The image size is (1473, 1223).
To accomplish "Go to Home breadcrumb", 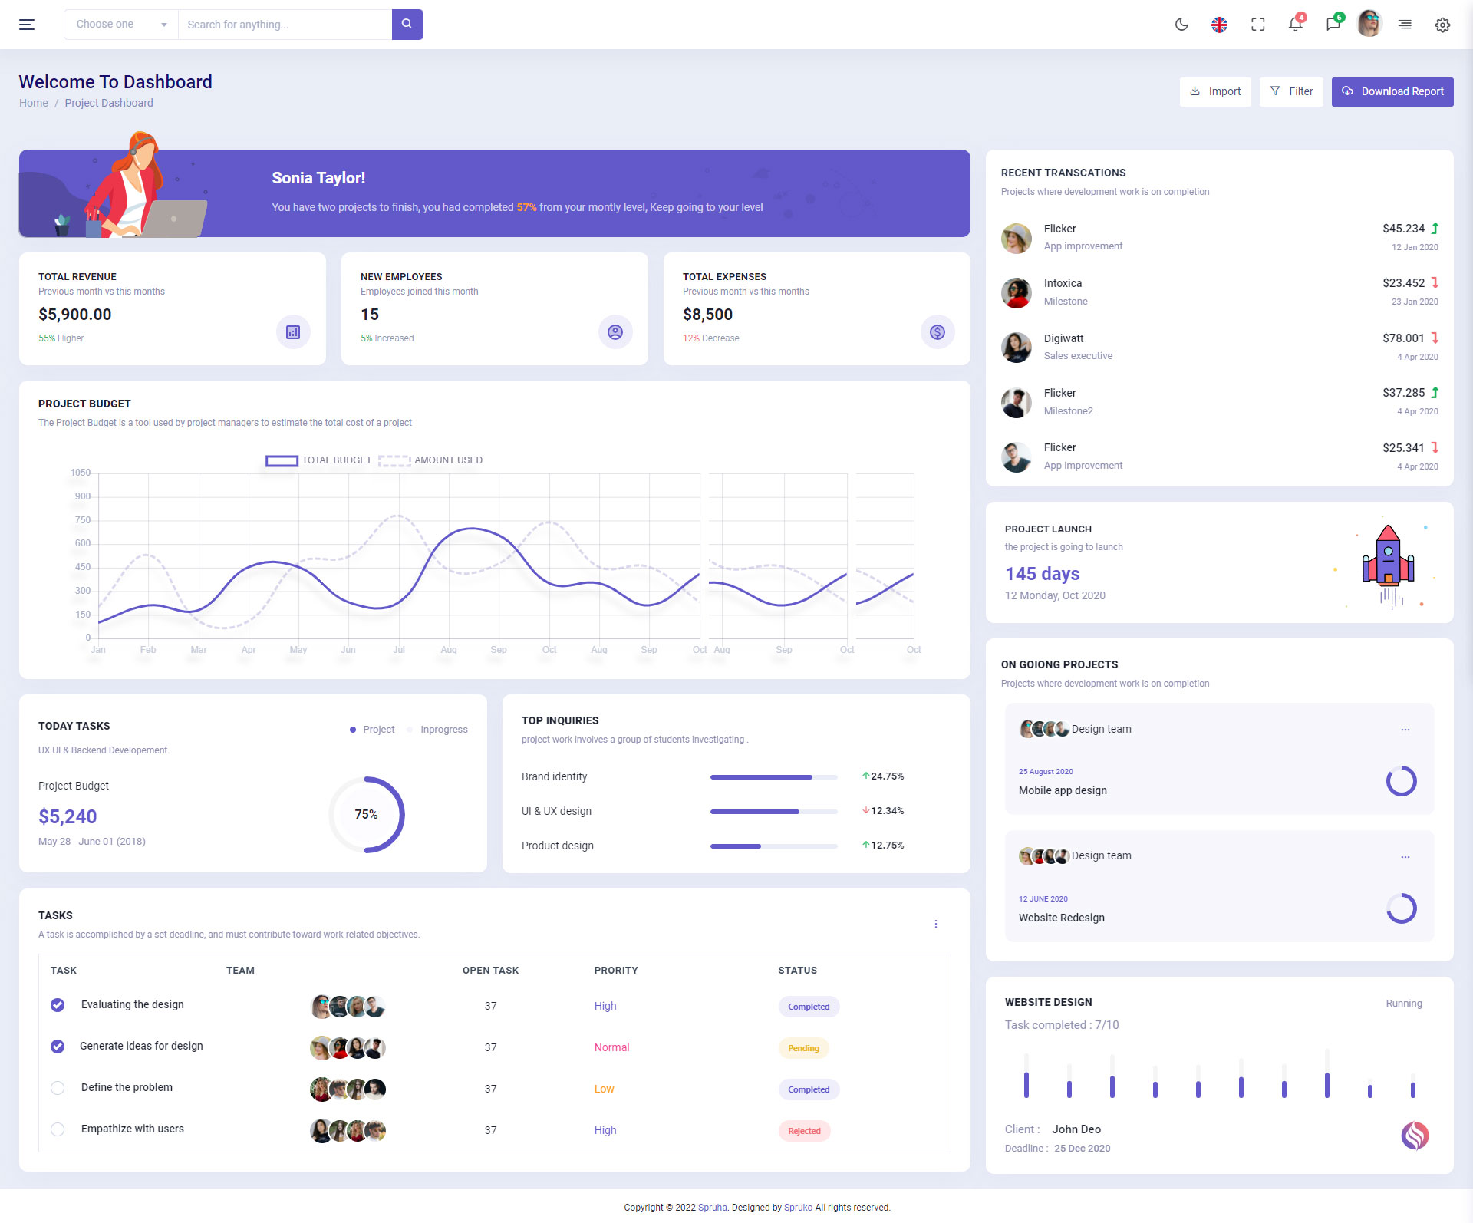I will coord(34,103).
